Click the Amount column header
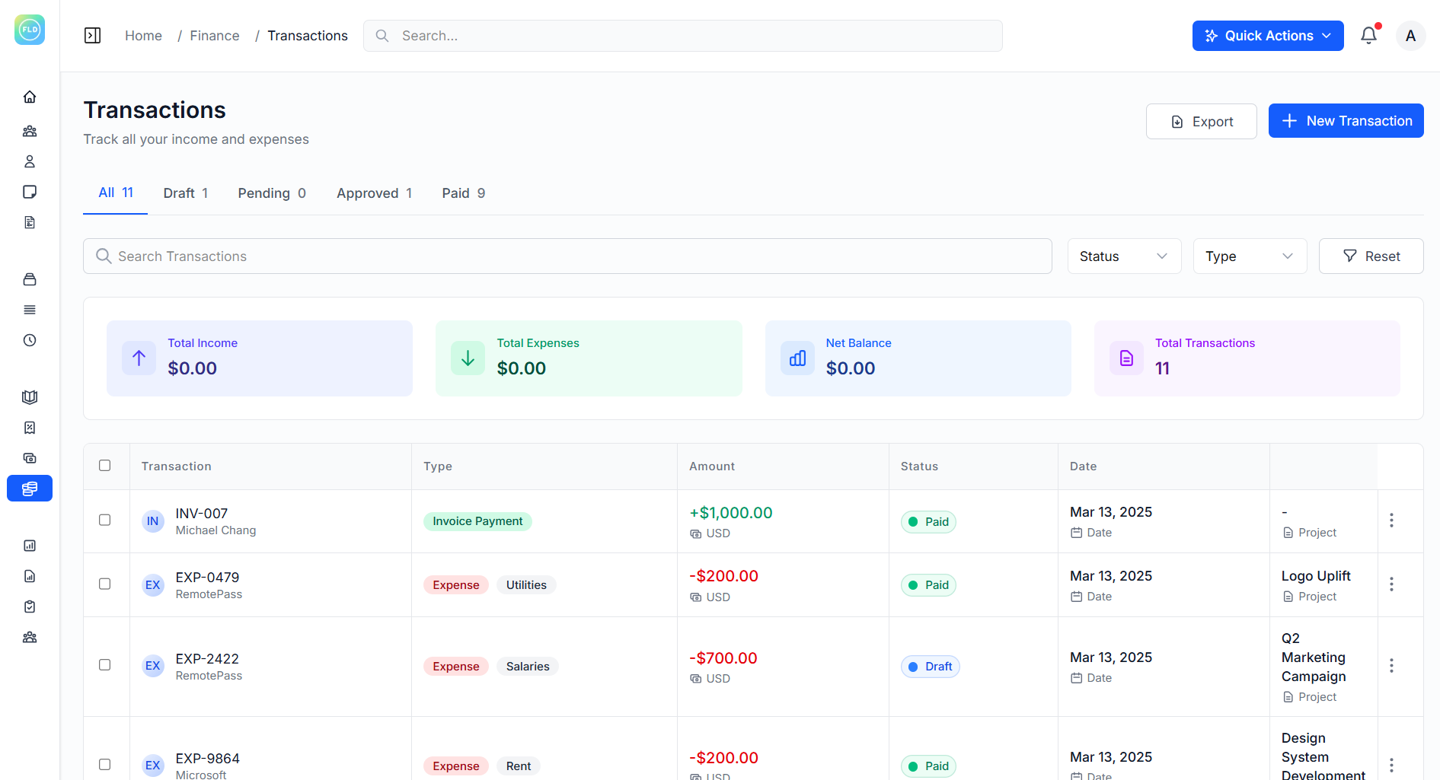The height and width of the screenshot is (780, 1440). coord(712,466)
